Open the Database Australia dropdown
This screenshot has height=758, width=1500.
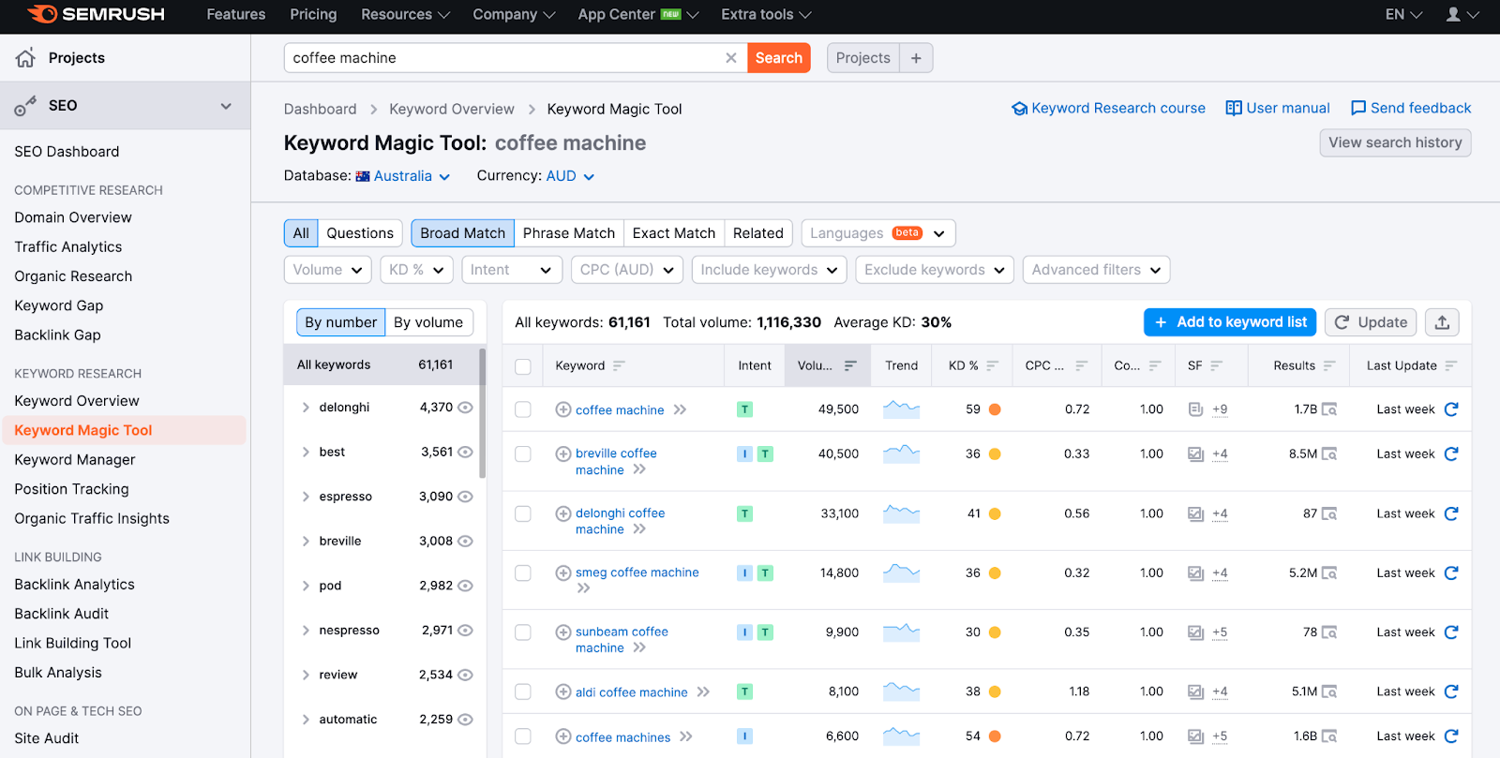(403, 176)
